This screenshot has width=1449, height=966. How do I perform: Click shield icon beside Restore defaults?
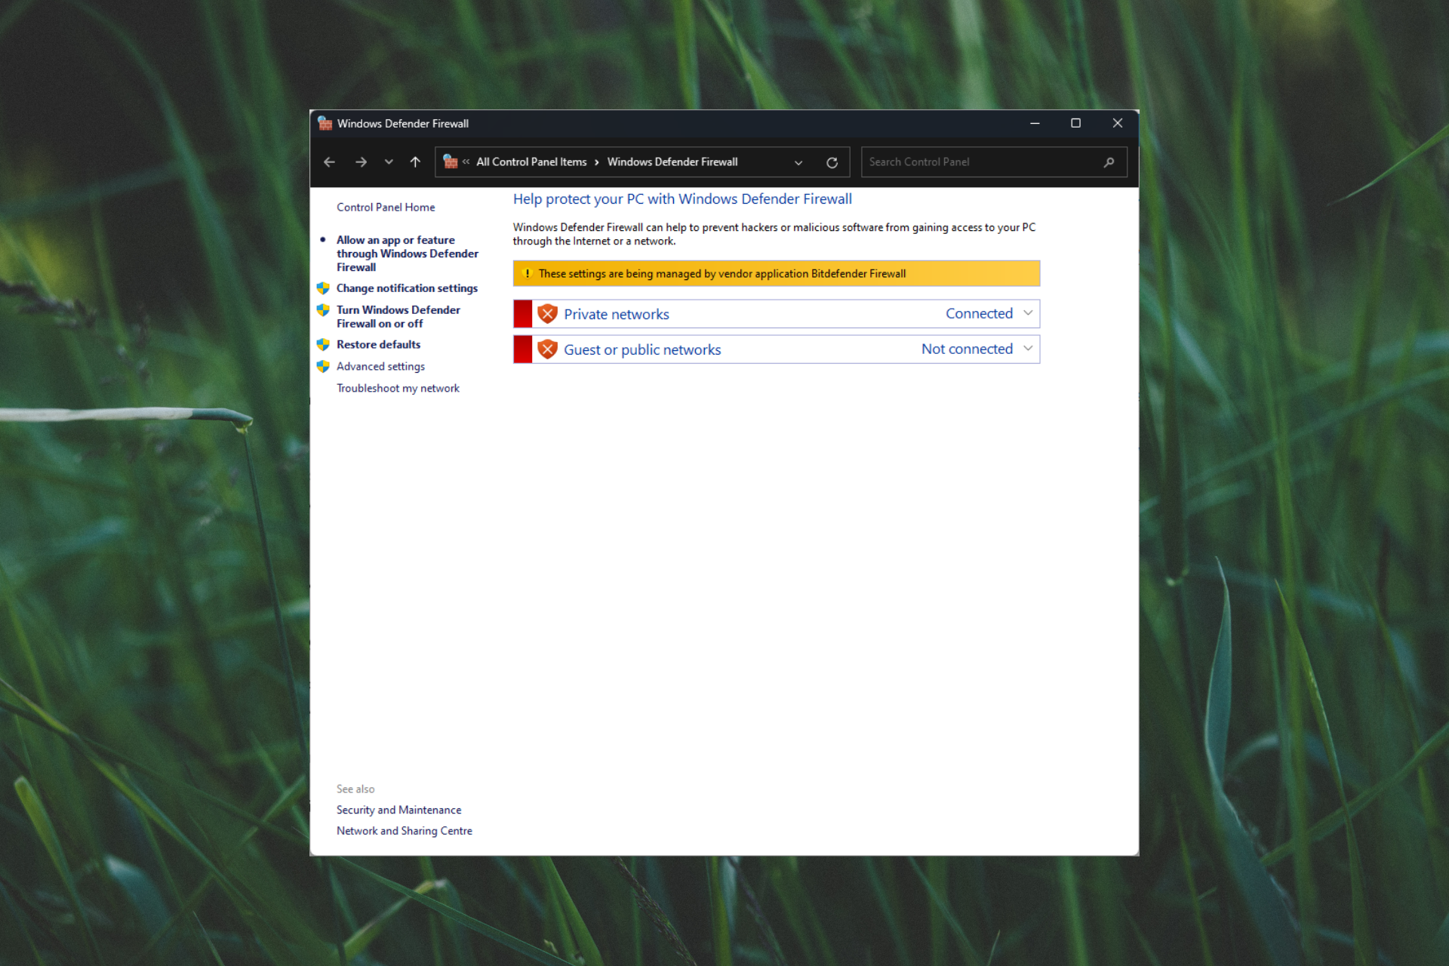pyautogui.click(x=323, y=345)
